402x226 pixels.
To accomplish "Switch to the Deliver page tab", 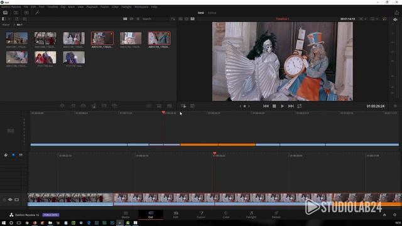I will click(276, 215).
